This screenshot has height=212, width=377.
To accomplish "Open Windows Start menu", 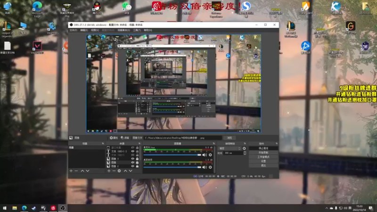I will (5, 208).
